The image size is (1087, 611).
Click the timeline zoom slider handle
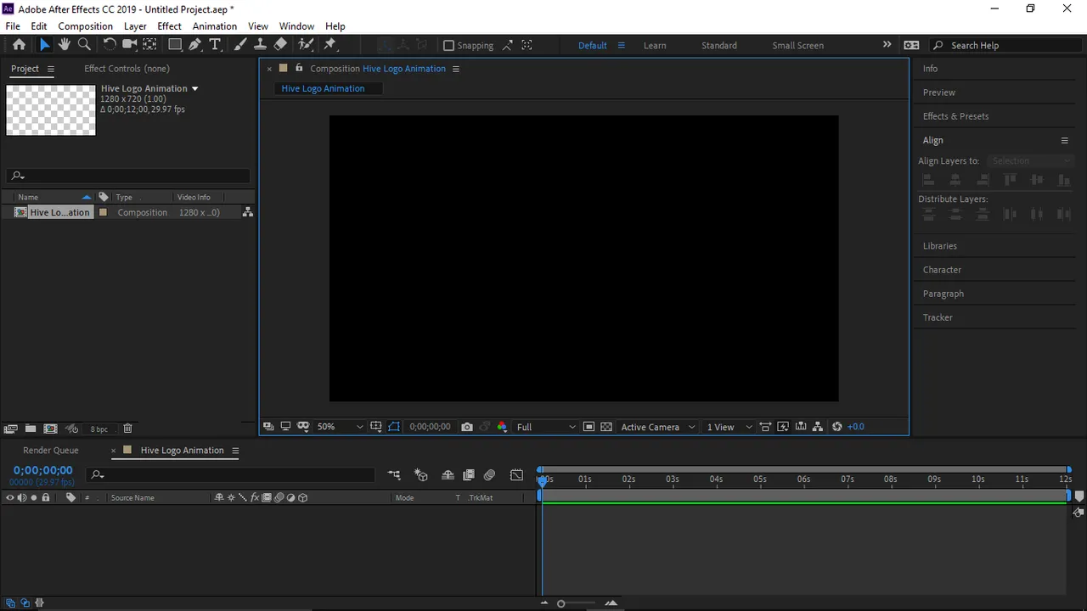561,603
